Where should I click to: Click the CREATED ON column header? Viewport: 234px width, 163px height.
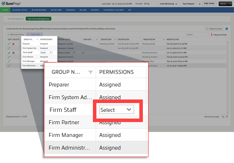[x=124, y=40]
